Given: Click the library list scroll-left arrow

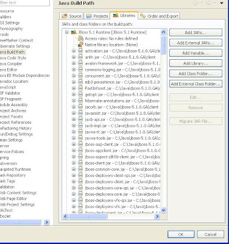Looking at the screenshot, I should click(x=65, y=217).
